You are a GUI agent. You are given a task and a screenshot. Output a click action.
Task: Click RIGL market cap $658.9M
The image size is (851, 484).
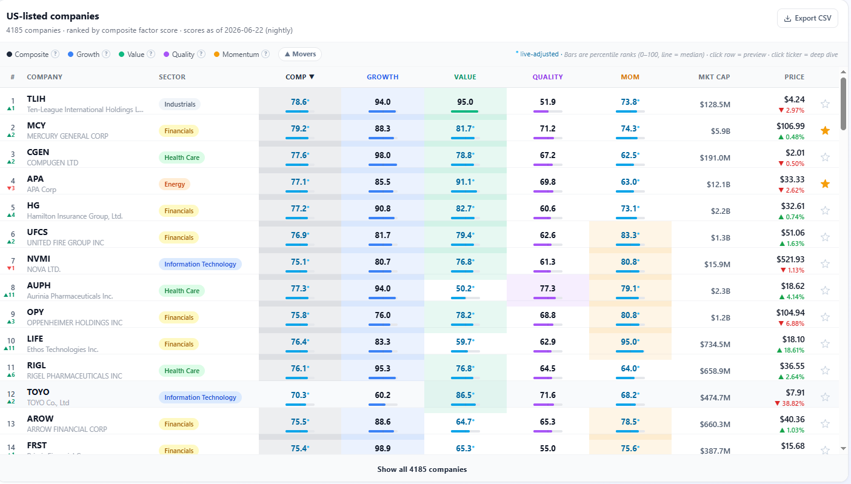(715, 371)
